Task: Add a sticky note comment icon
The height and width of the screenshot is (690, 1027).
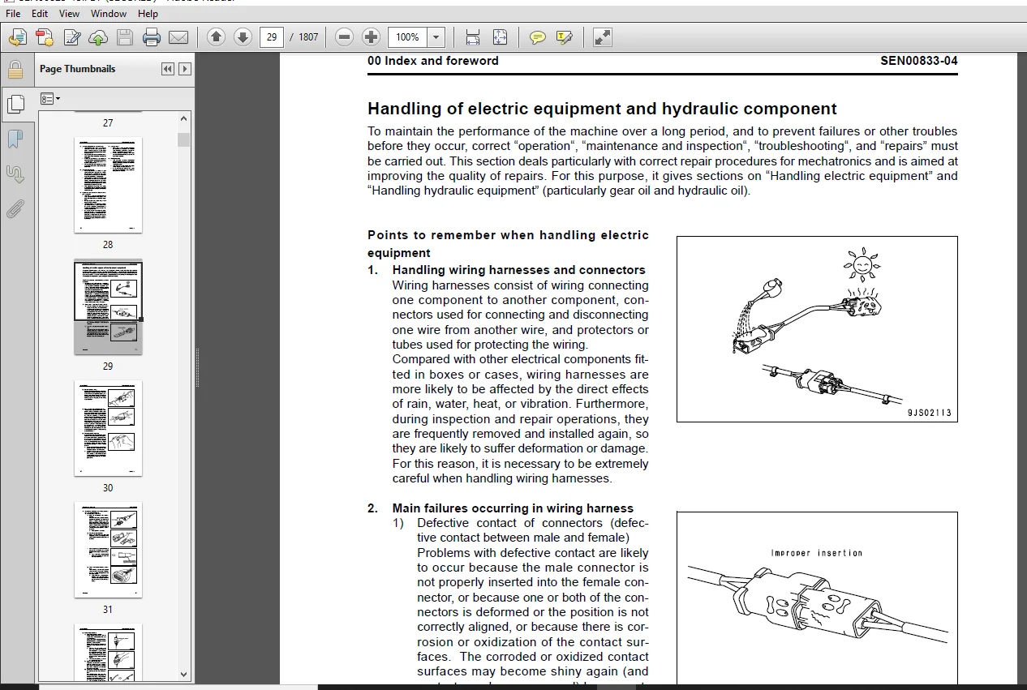Action: (537, 37)
